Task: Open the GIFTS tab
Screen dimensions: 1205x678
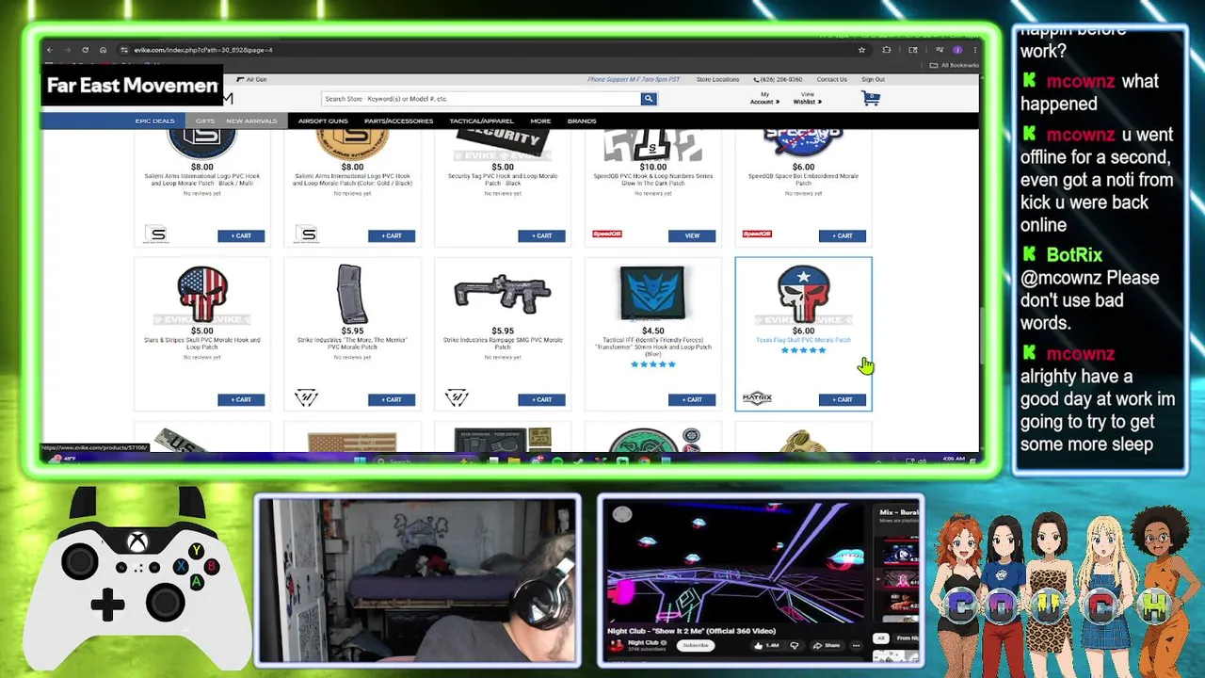Action: (x=204, y=121)
